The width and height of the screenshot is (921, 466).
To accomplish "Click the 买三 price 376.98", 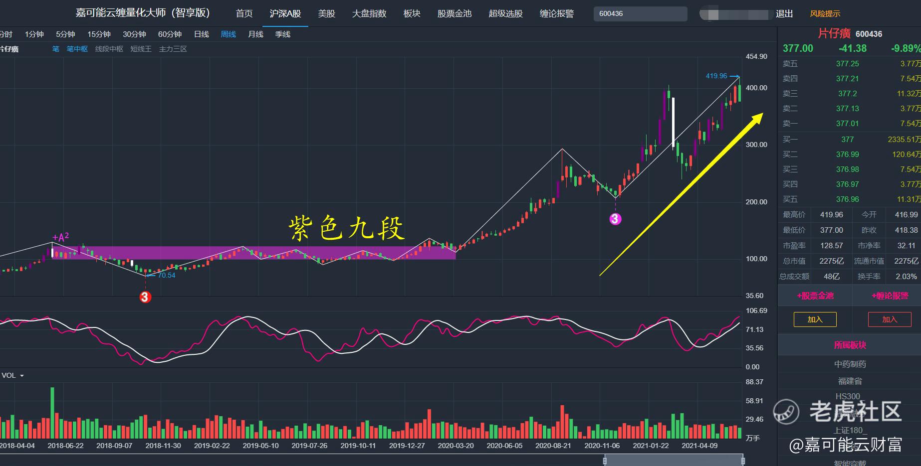I will pyautogui.click(x=848, y=169).
